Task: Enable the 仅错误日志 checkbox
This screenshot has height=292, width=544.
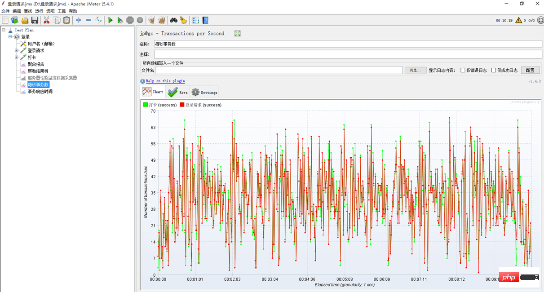Action: pyautogui.click(x=463, y=70)
